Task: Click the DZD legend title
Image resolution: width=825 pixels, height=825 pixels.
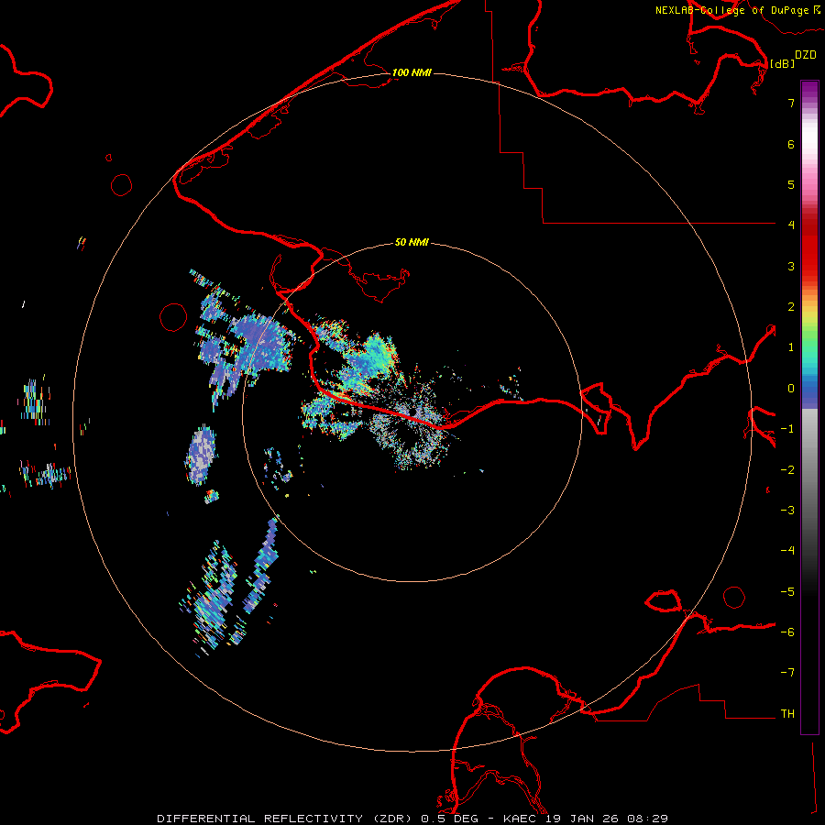Action: coord(806,55)
